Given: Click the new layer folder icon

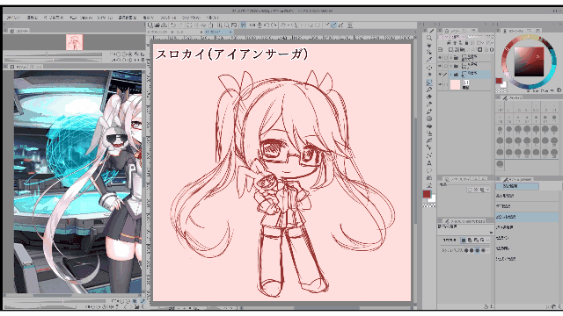Looking at the screenshot, I should 462,49.
